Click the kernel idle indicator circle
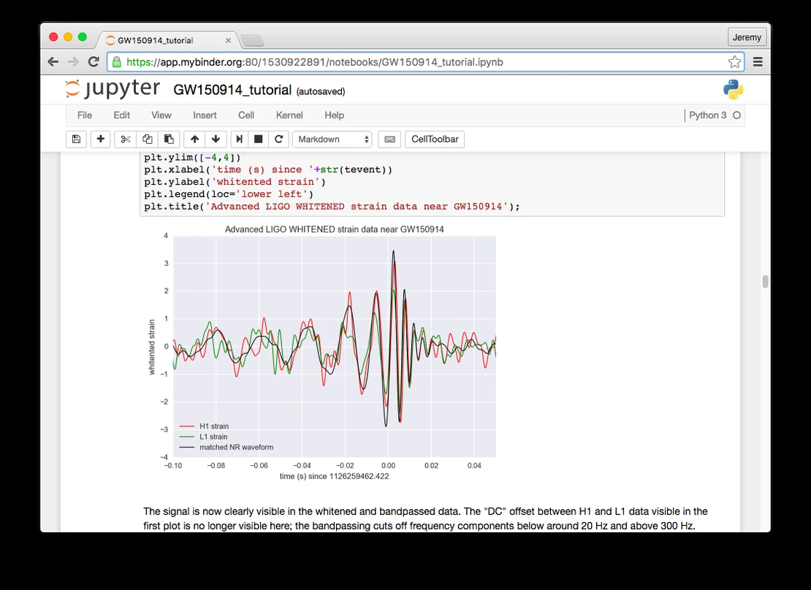The image size is (811, 590). 737,115
